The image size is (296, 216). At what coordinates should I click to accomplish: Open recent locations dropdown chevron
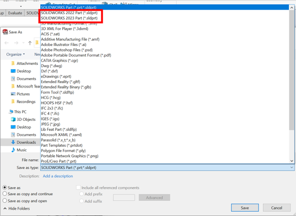(23, 43)
